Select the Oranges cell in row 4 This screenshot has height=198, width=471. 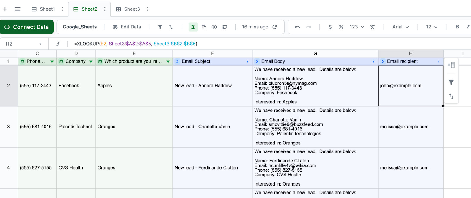[x=134, y=168]
